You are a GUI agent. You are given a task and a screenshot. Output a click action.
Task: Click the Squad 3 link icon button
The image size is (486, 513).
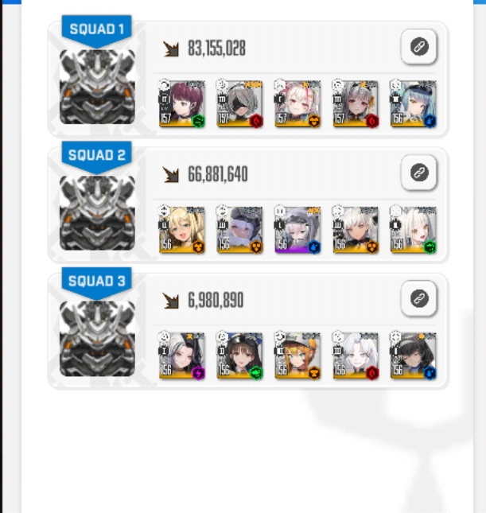[x=419, y=298]
